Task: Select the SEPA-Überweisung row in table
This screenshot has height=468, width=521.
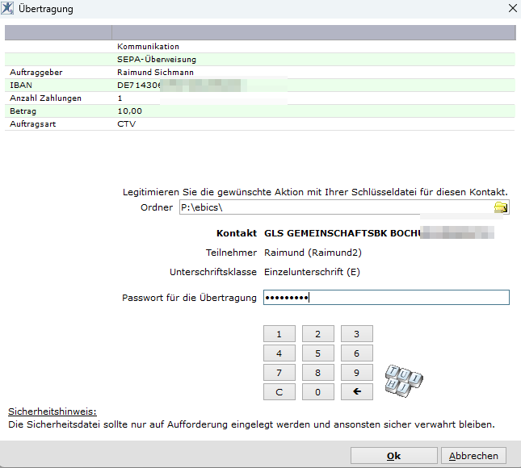Action: pyautogui.click(x=258, y=59)
